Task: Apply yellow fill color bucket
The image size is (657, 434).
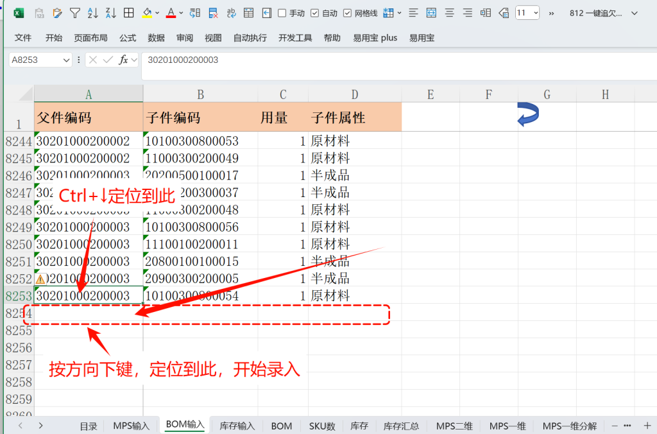Action: pos(147,13)
